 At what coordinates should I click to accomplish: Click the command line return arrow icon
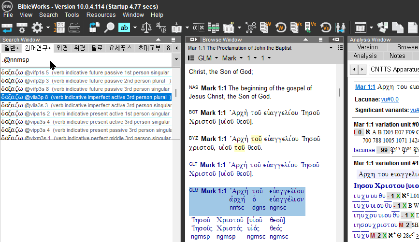[x=7, y=28]
